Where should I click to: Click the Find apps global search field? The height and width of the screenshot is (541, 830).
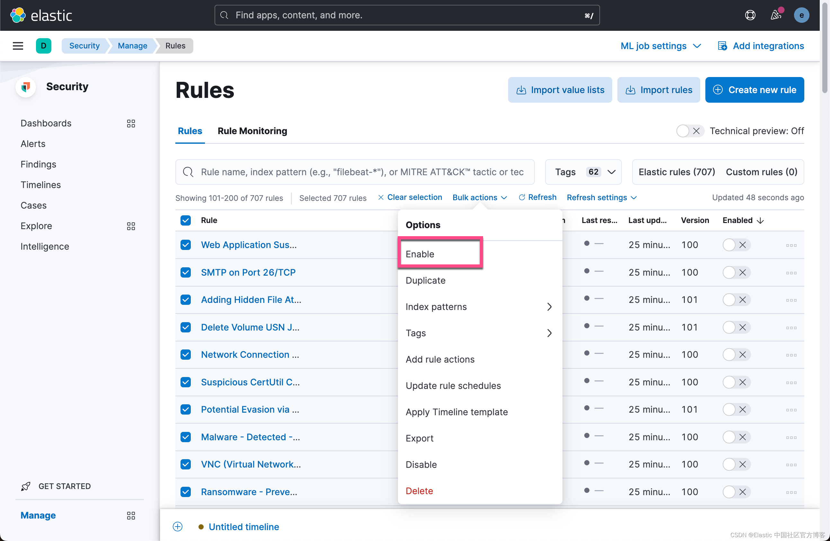407,15
